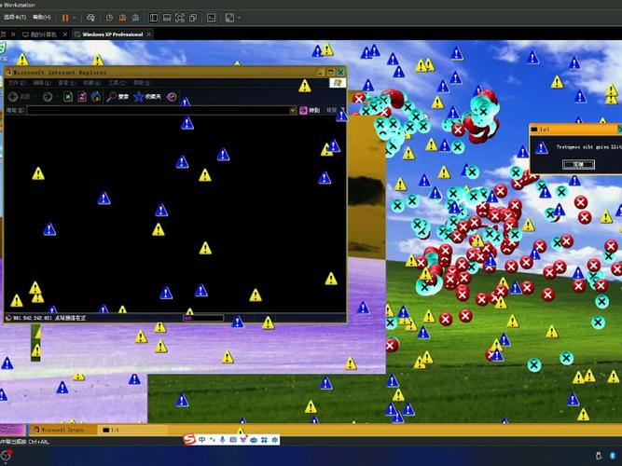Enter full screen mode via VMware toolbar icon
Screen dimensions: 622x466
click(x=180, y=18)
